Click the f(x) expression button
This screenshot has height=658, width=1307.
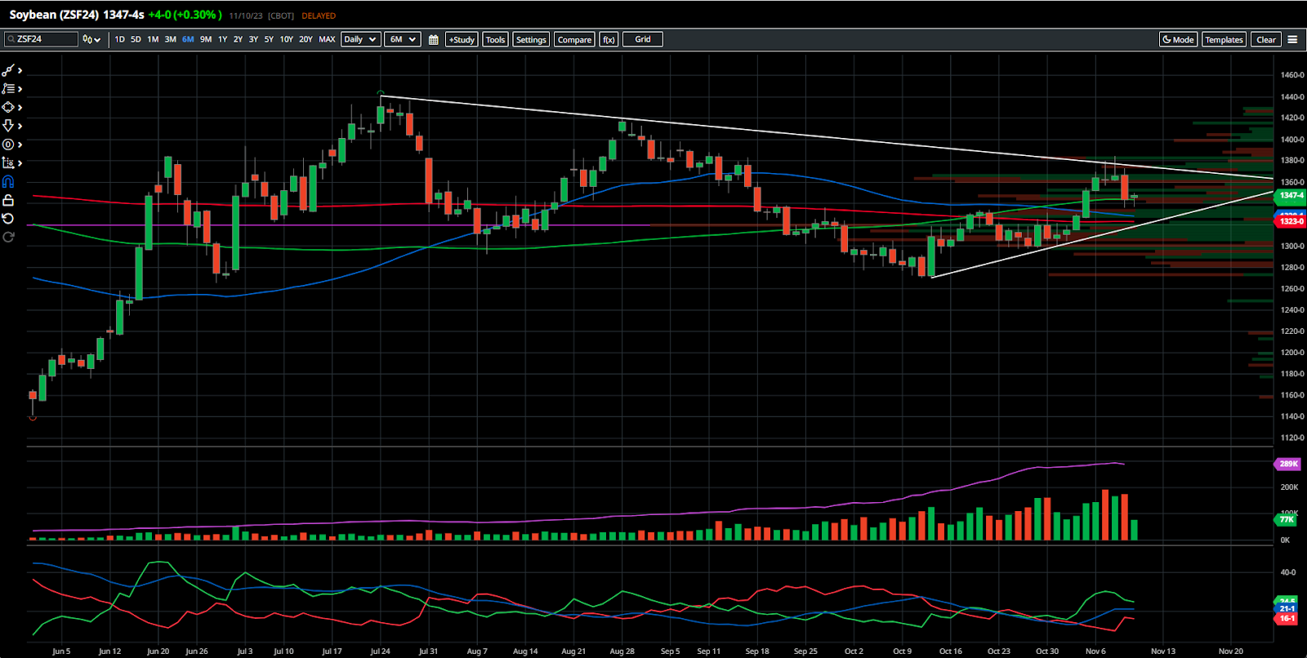[x=609, y=39]
